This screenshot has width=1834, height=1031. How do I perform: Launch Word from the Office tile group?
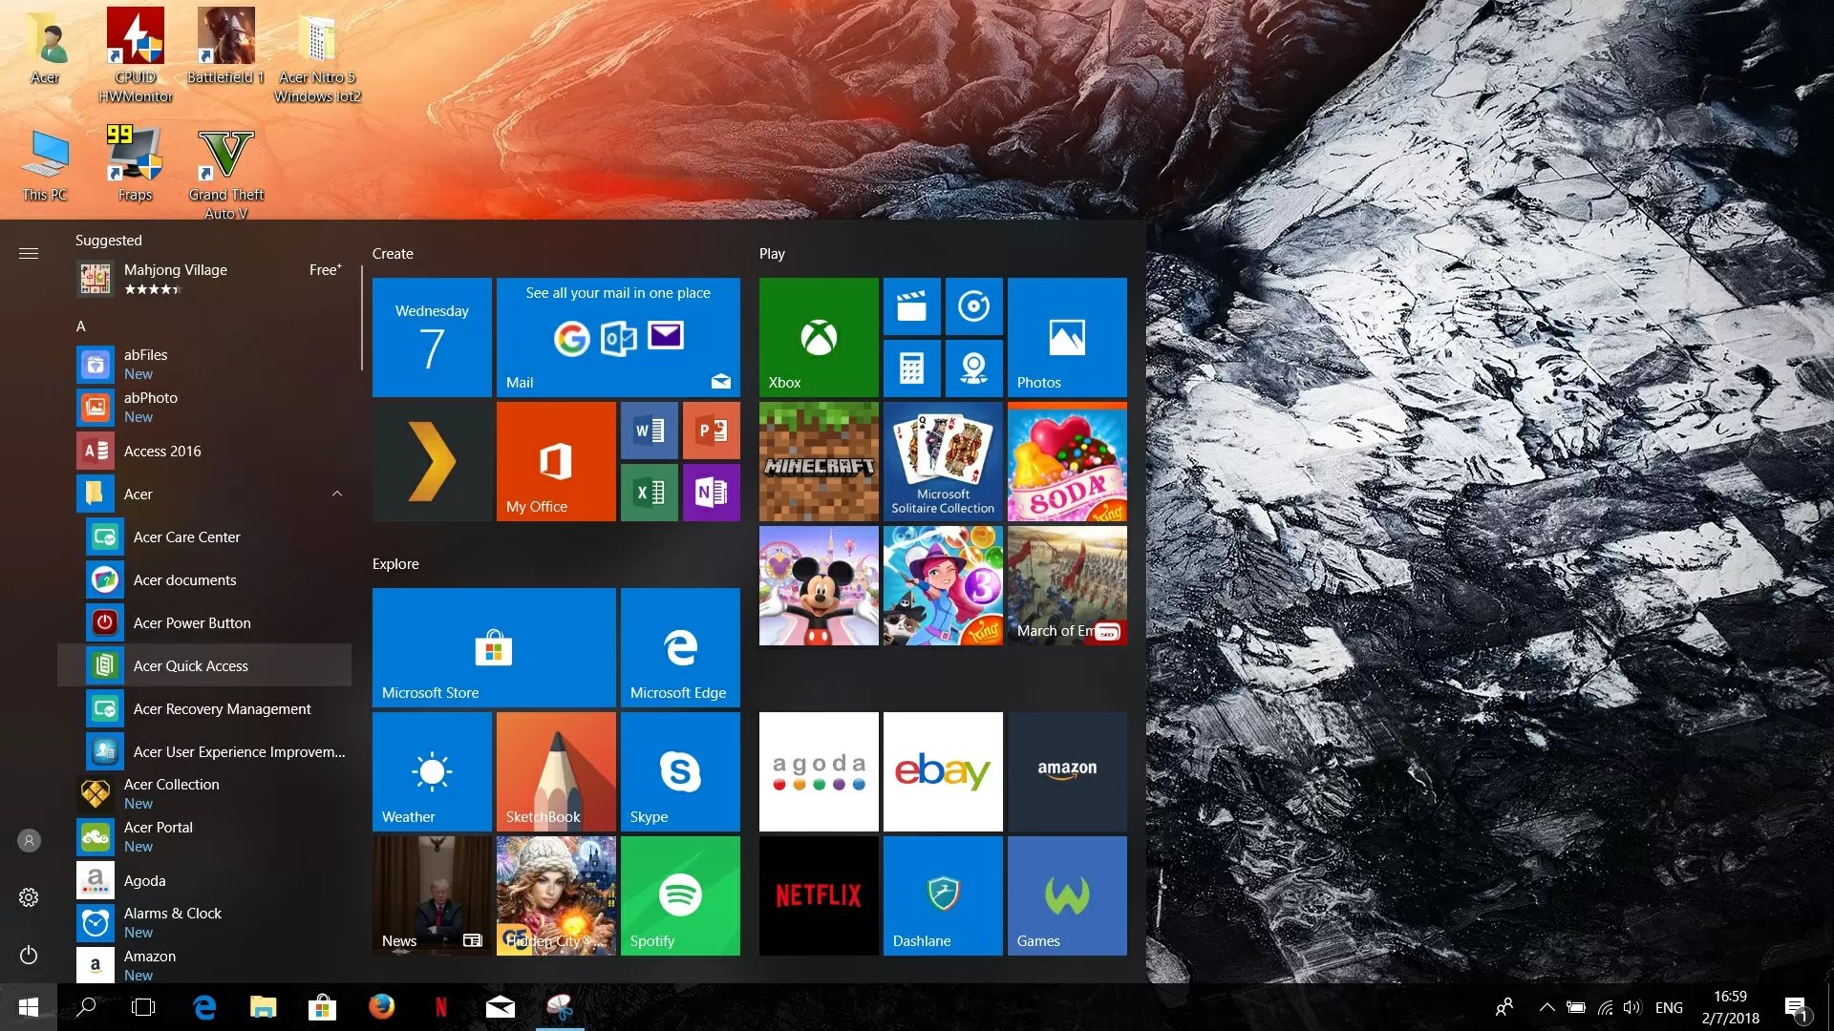coord(650,431)
